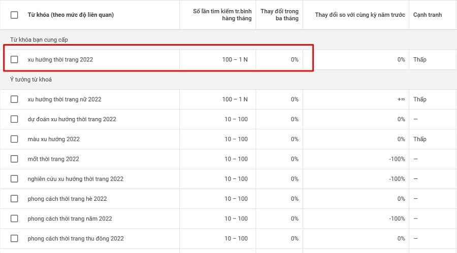This screenshot has width=457, height=253.
Task: Open keyword 'xu hướng thời trang nữ 2022'
Action: [x=64, y=99]
